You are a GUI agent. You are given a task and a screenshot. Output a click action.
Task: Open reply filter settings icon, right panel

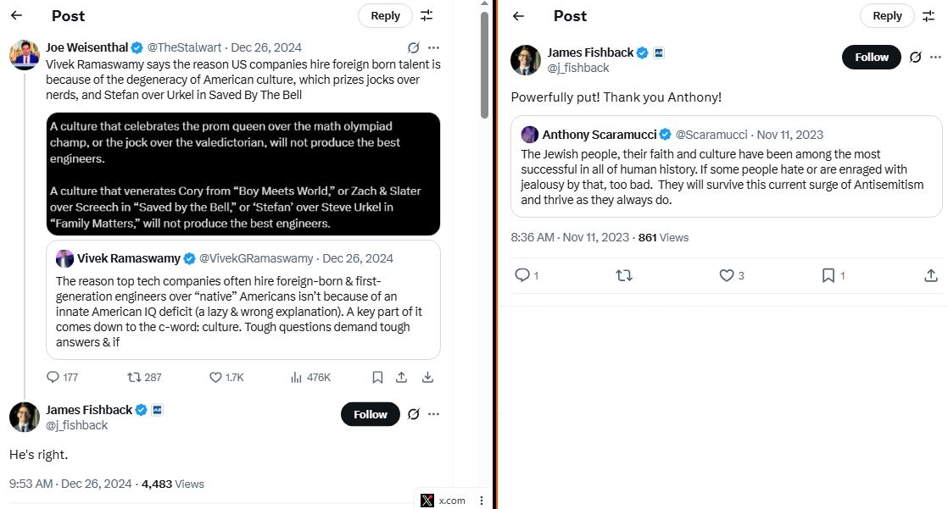(x=928, y=16)
